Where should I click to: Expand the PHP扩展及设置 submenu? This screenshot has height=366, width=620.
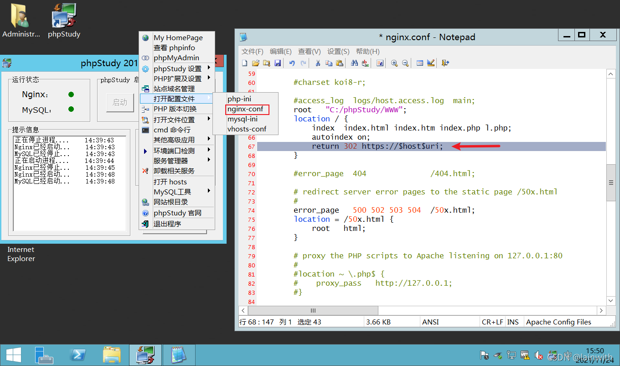click(177, 79)
